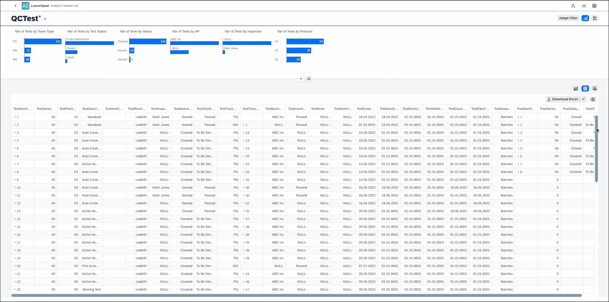Viewport: 609px width, 302px height.
Task: Open TestTrans link 47
Action: coord(247,289)
